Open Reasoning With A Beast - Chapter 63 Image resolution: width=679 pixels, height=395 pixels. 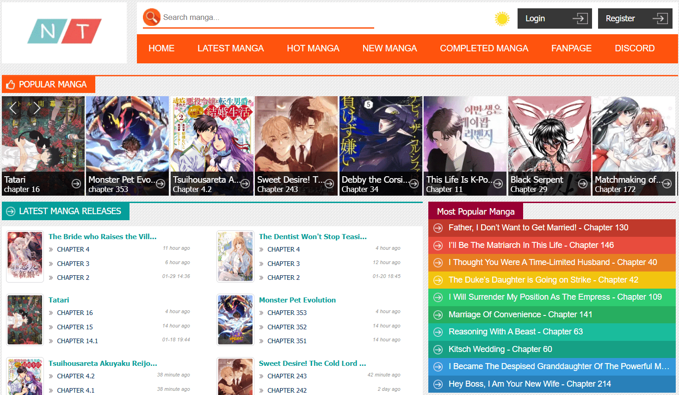[x=516, y=332]
